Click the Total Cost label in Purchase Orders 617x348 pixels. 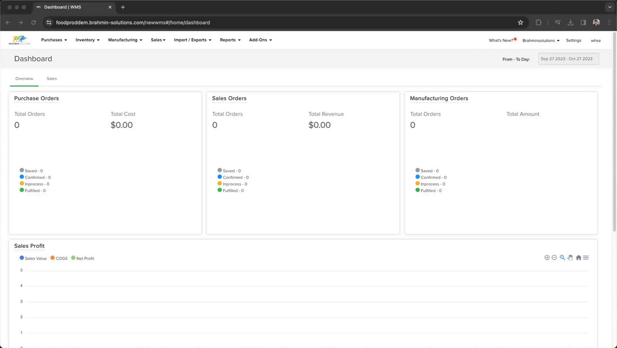click(123, 114)
